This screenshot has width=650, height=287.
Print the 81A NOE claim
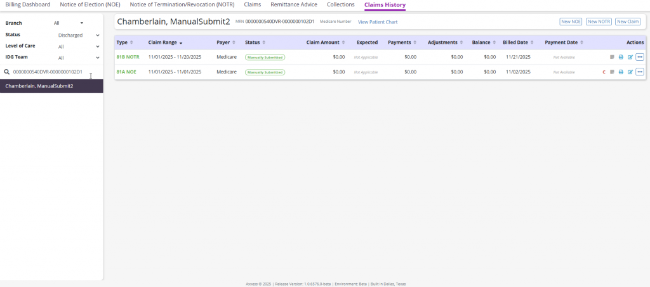tap(621, 72)
